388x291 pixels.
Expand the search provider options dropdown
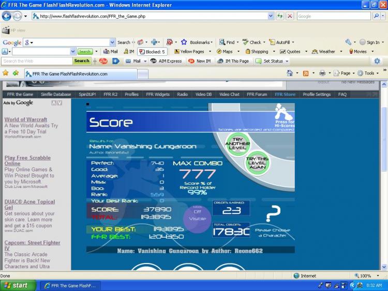(x=383, y=17)
